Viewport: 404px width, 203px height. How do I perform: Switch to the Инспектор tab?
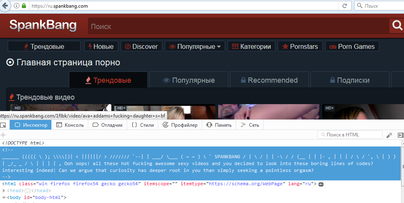click(31, 125)
